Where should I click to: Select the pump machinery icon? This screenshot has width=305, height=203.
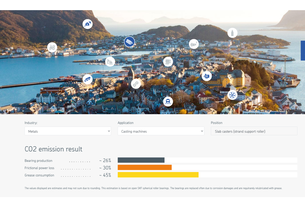tap(194, 44)
